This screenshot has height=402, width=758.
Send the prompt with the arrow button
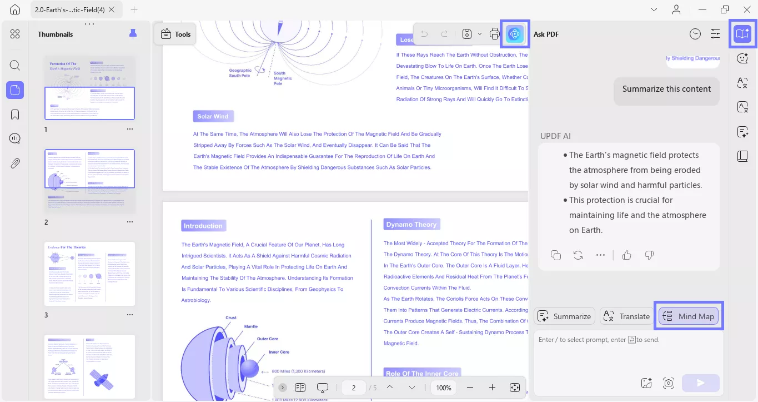[x=700, y=383]
